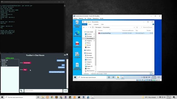Viewport: 177px width, 99px height.
Task: Select Archivo tab in Documentos explorer ribbon
Action: coord(85,24)
